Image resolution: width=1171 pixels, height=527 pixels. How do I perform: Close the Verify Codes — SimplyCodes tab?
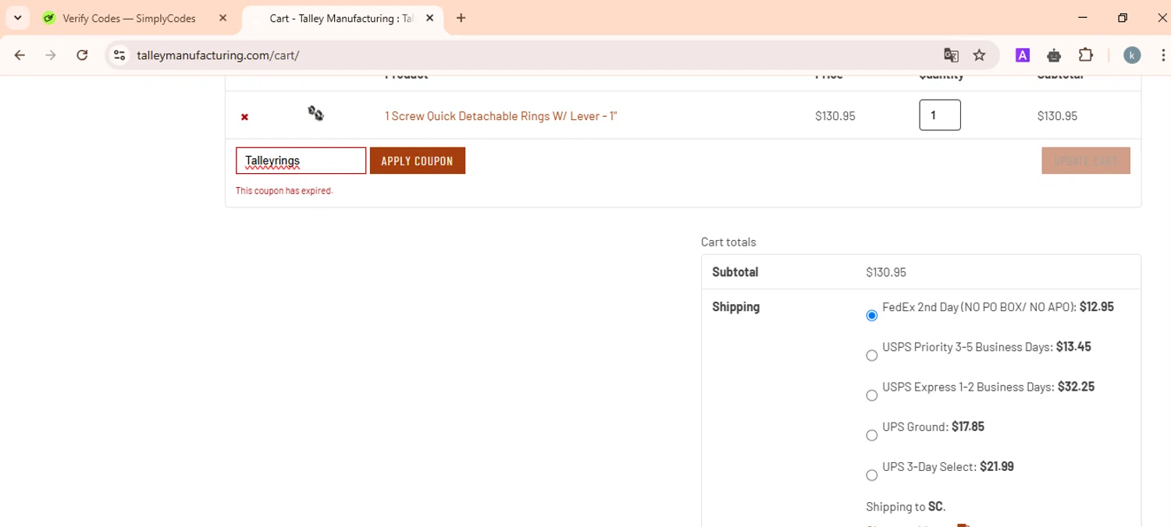point(222,18)
